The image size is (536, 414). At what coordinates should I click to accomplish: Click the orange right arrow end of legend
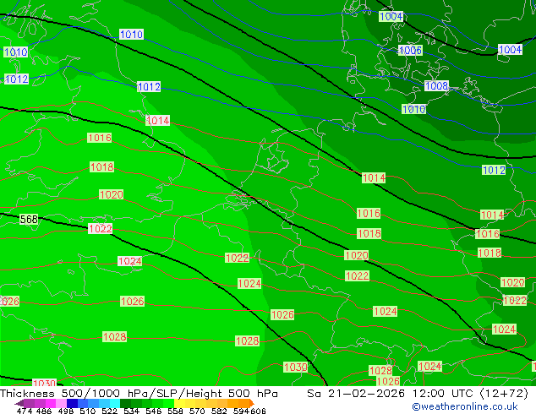pyautogui.click(x=252, y=403)
